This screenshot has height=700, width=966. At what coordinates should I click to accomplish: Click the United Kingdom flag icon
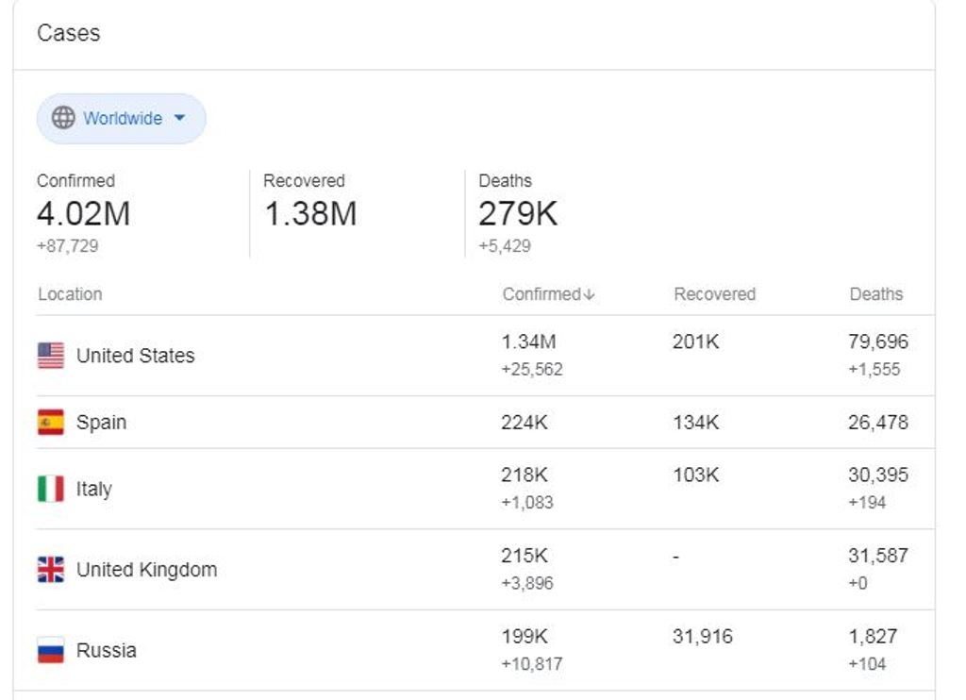point(51,570)
